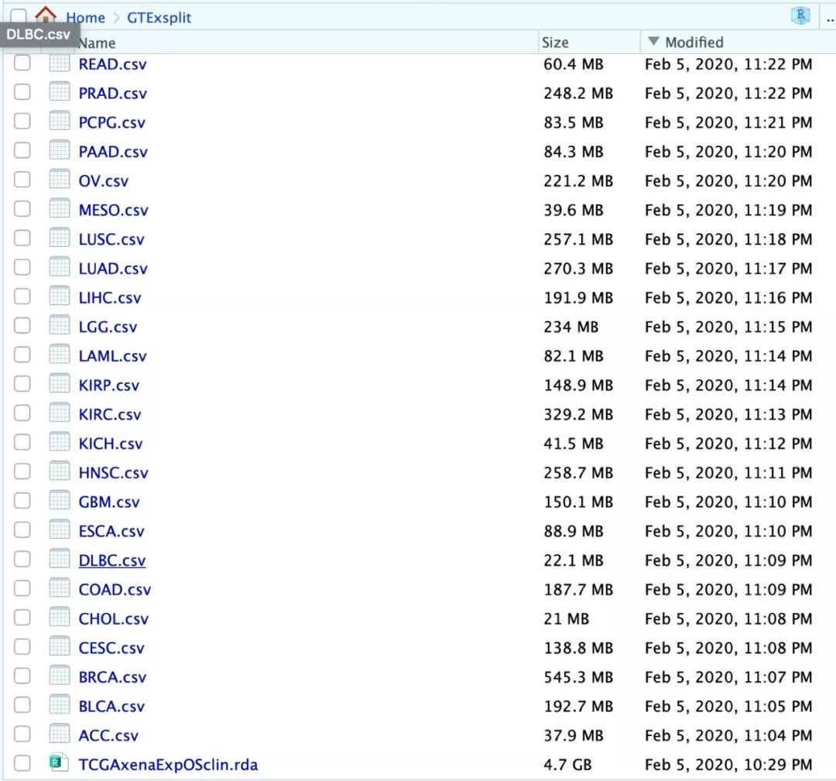The width and height of the screenshot is (836, 781).
Task: Click the Feb 5, 2020, 11:04 PM date
Action: pos(729,735)
